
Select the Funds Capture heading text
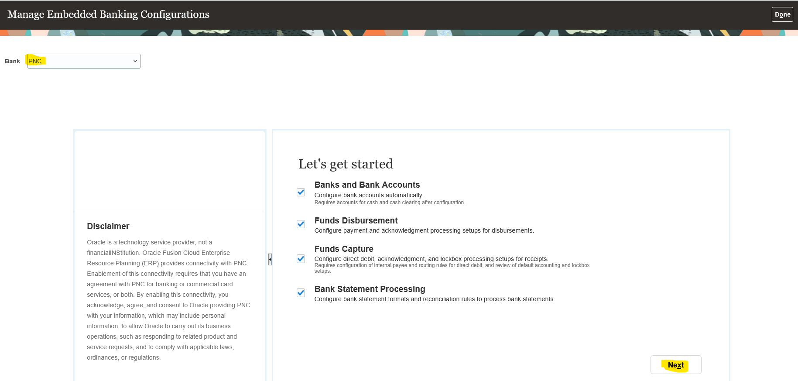point(344,249)
